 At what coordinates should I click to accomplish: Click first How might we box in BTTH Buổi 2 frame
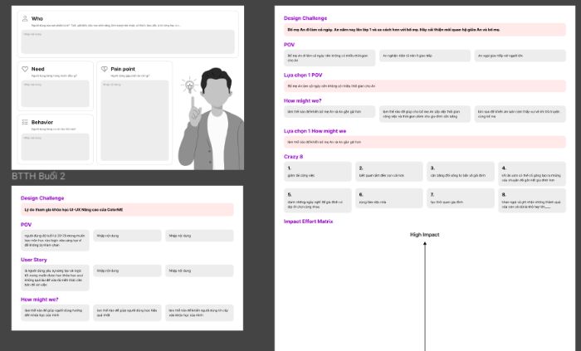(55, 313)
